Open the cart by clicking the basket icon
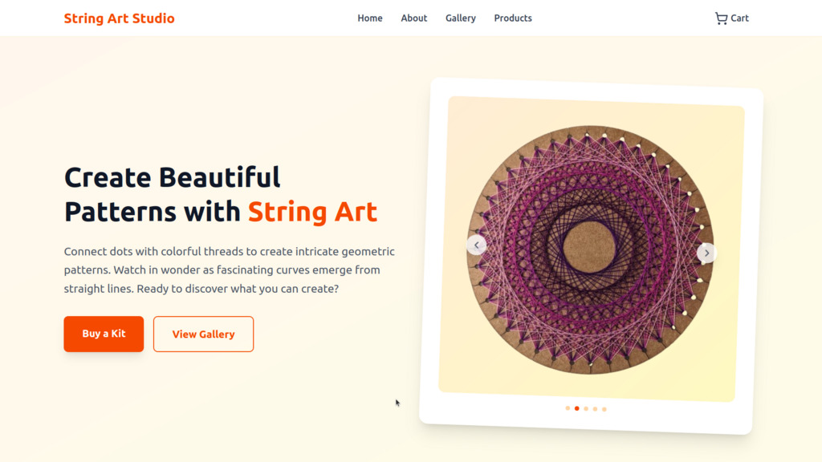Screen dimensions: 822x462 pyautogui.click(x=720, y=17)
